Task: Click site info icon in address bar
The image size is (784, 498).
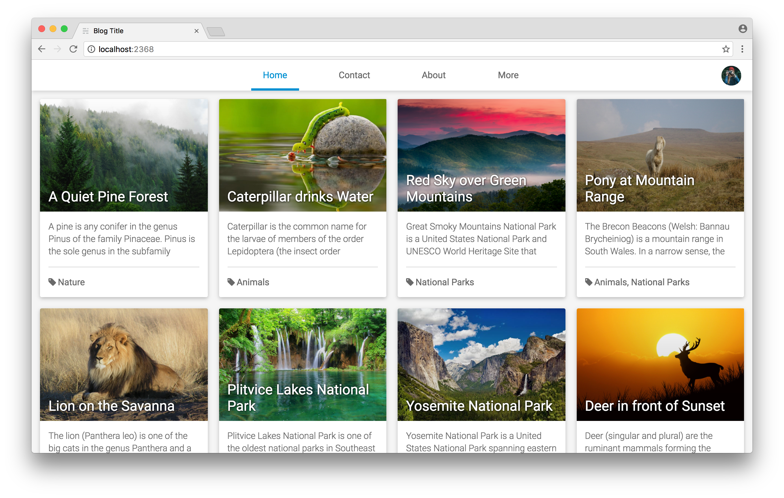Action: [x=92, y=49]
